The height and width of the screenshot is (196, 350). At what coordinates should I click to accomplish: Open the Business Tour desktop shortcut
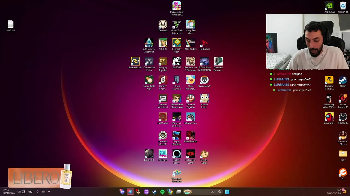[x=177, y=8]
